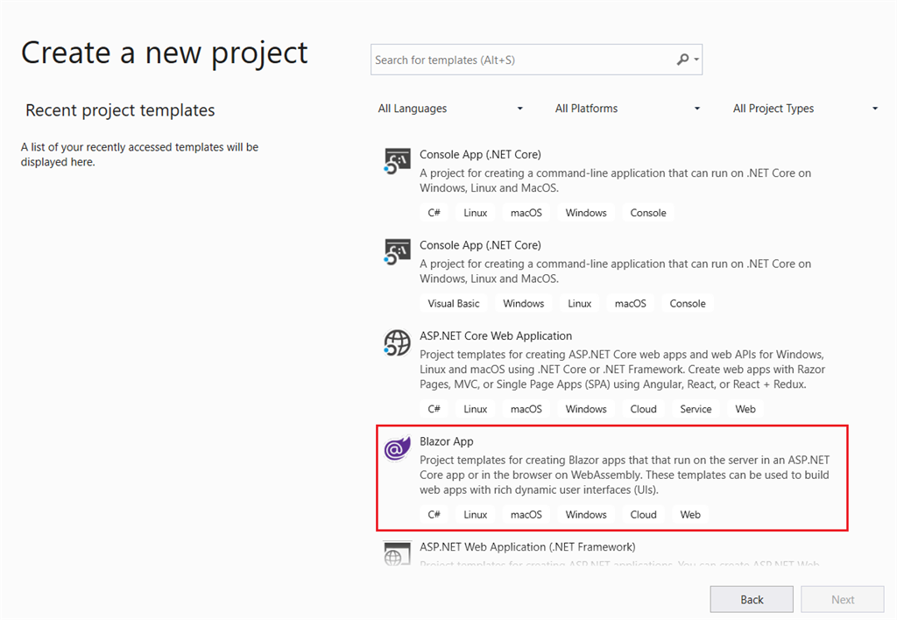Screen dimensions: 897x620
Task: Click the Back button
Action: 752,600
